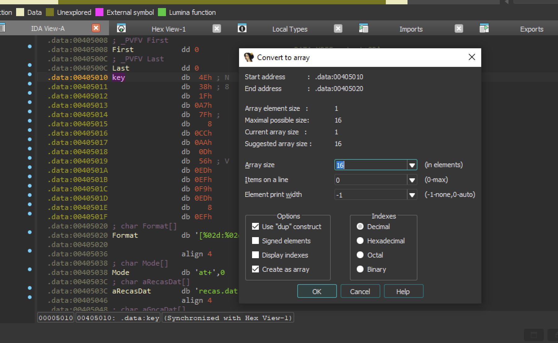Switch to the Hex View-1 tab

tap(169, 29)
